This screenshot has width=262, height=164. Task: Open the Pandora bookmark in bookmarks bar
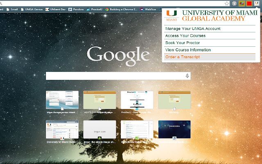[x=76, y=9]
